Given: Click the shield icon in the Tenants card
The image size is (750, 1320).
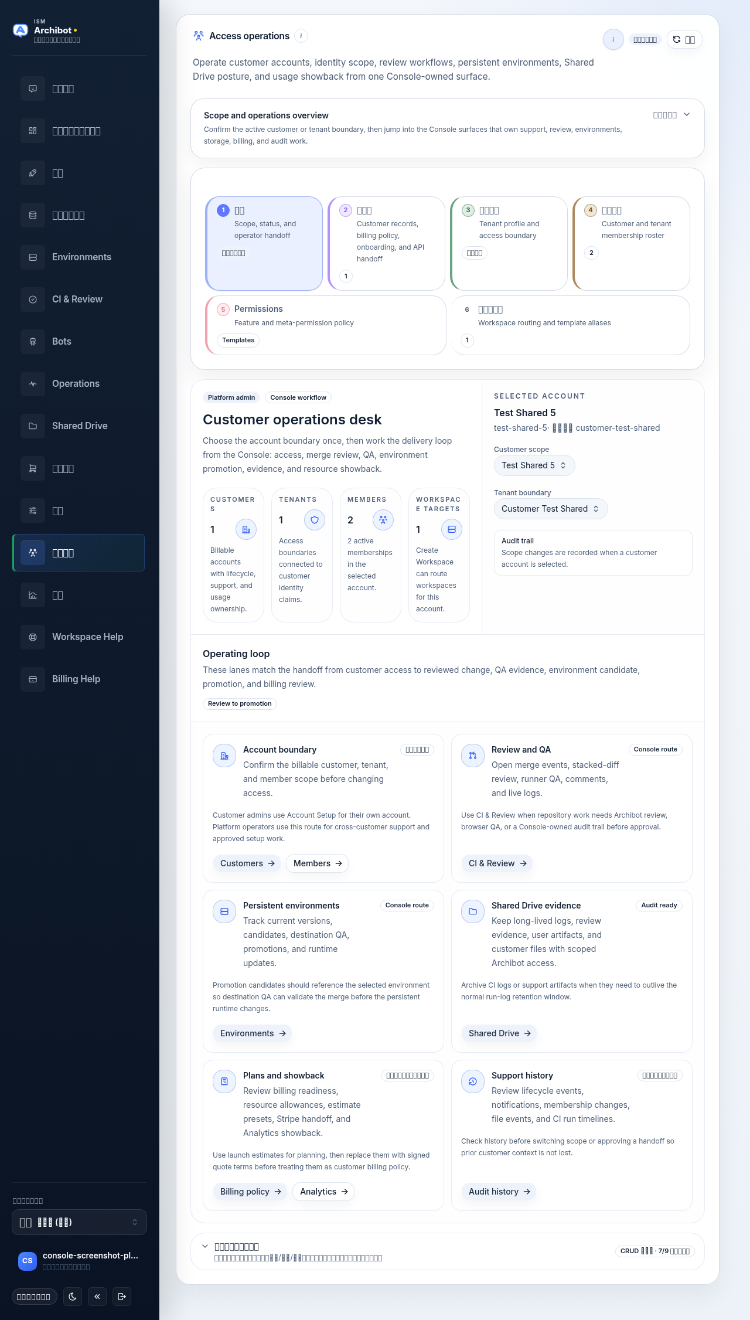Looking at the screenshot, I should coord(315,520).
